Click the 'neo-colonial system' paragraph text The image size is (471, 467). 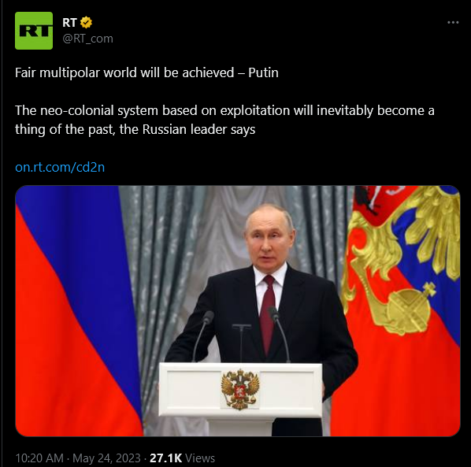pos(224,120)
